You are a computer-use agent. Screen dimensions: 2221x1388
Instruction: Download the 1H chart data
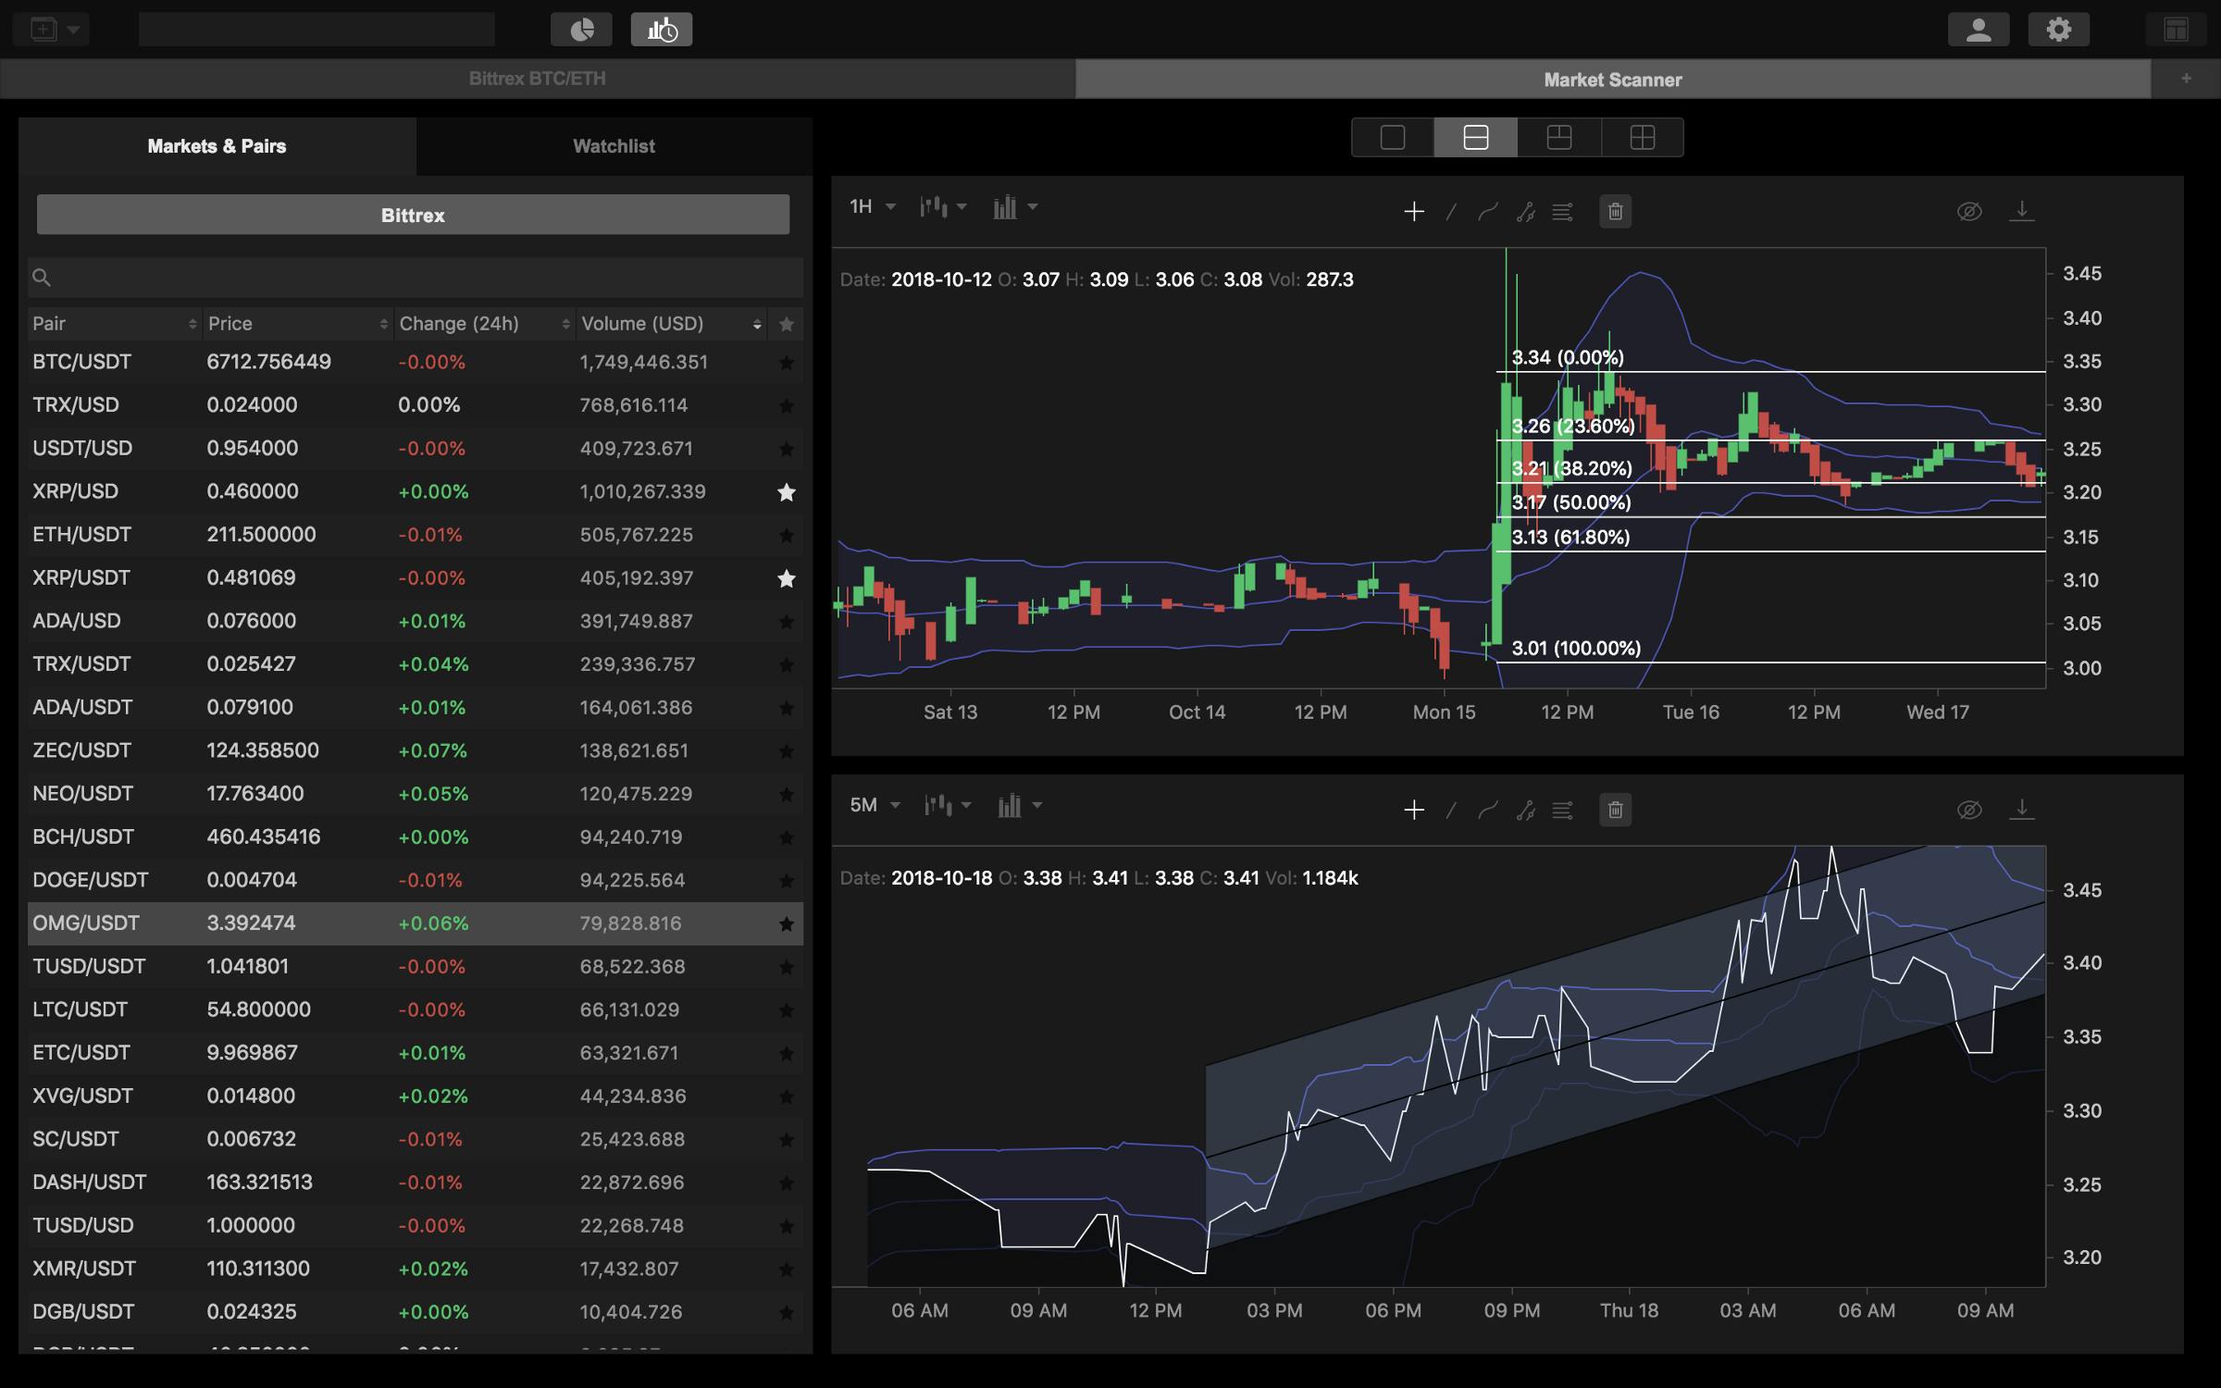point(2023,211)
